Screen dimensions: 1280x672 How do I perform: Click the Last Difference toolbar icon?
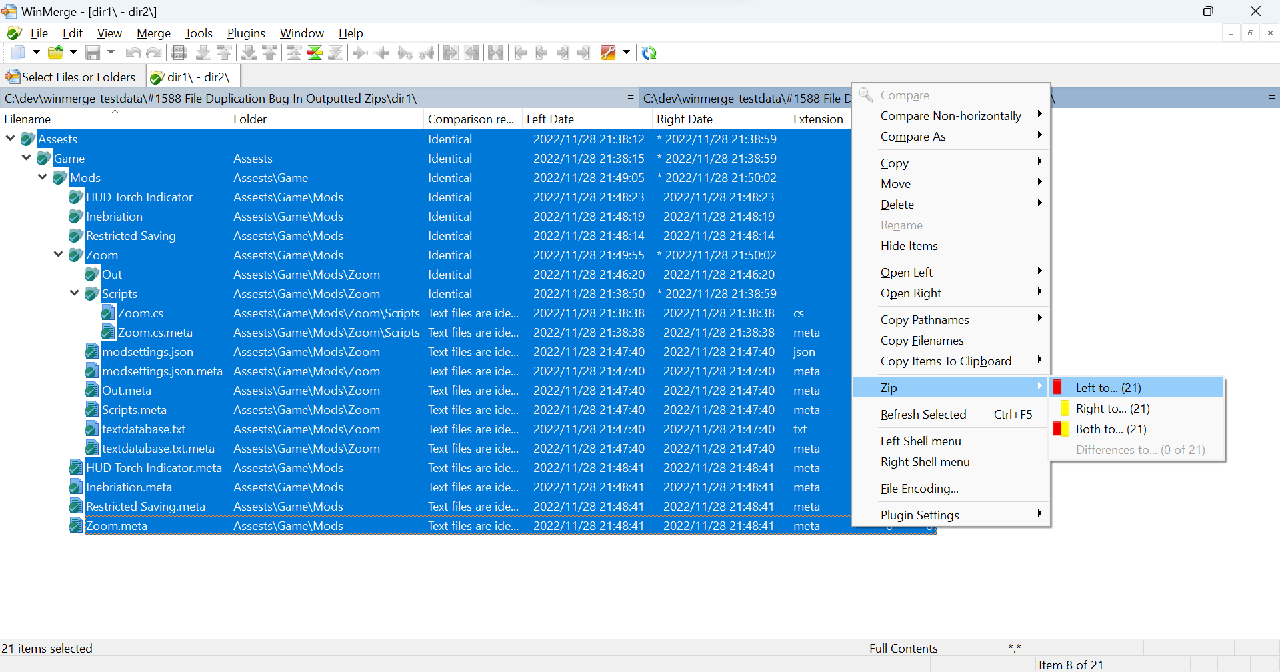(336, 53)
